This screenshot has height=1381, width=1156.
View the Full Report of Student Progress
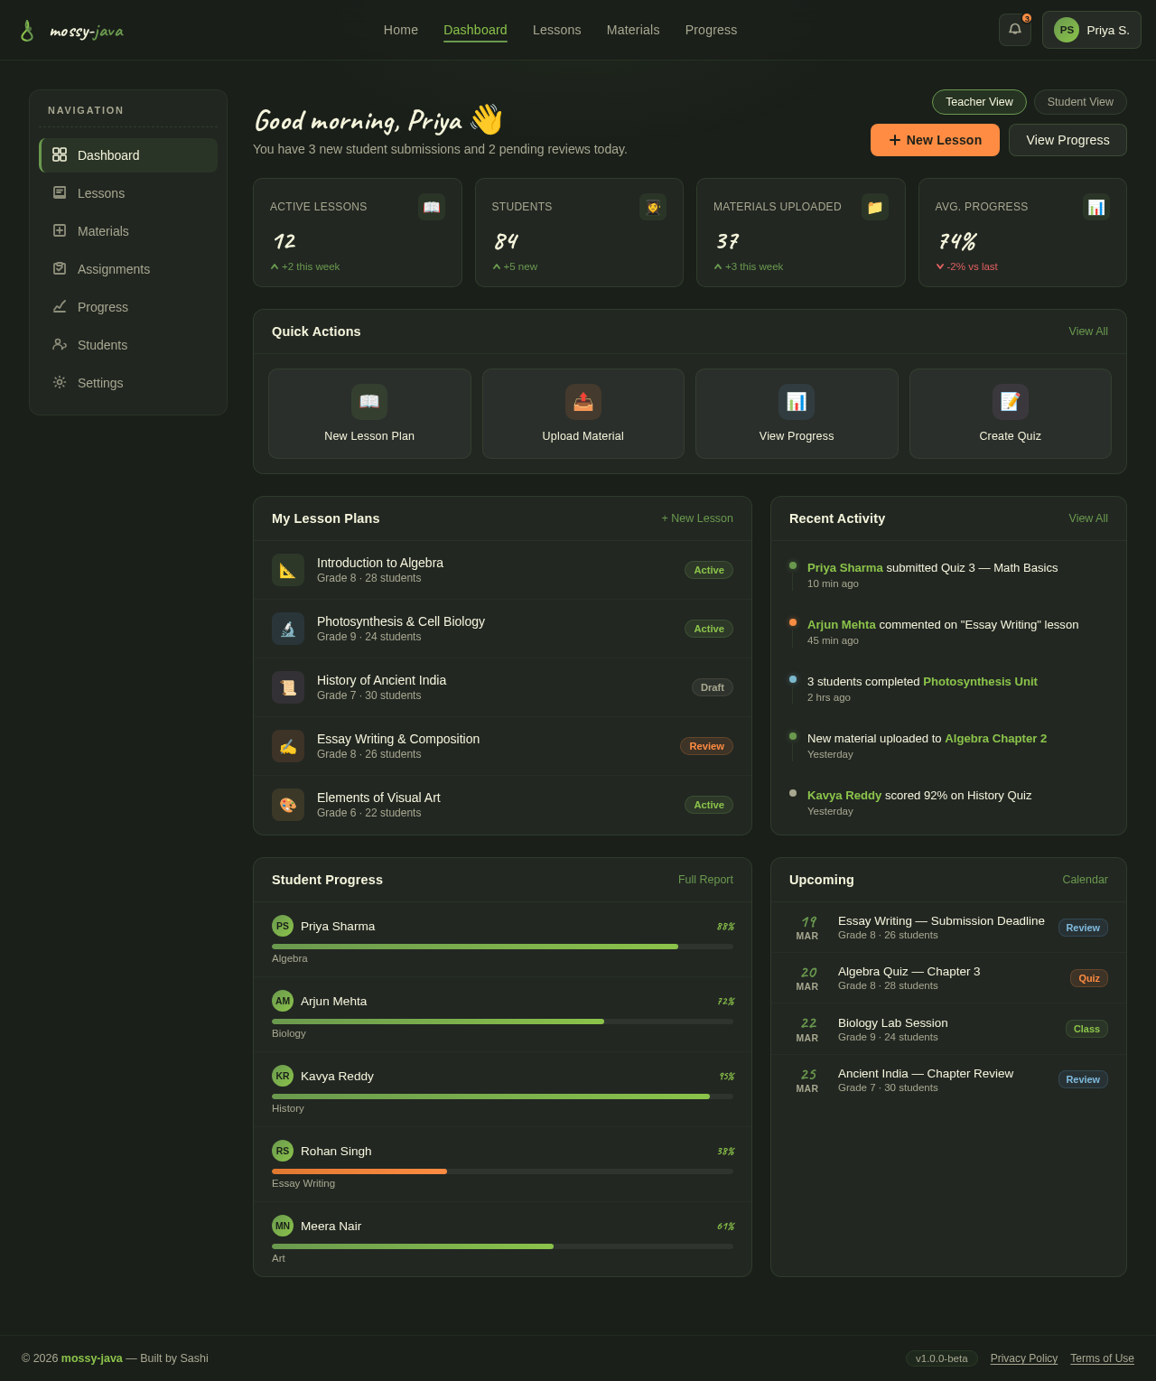pyautogui.click(x=705, y=879)
